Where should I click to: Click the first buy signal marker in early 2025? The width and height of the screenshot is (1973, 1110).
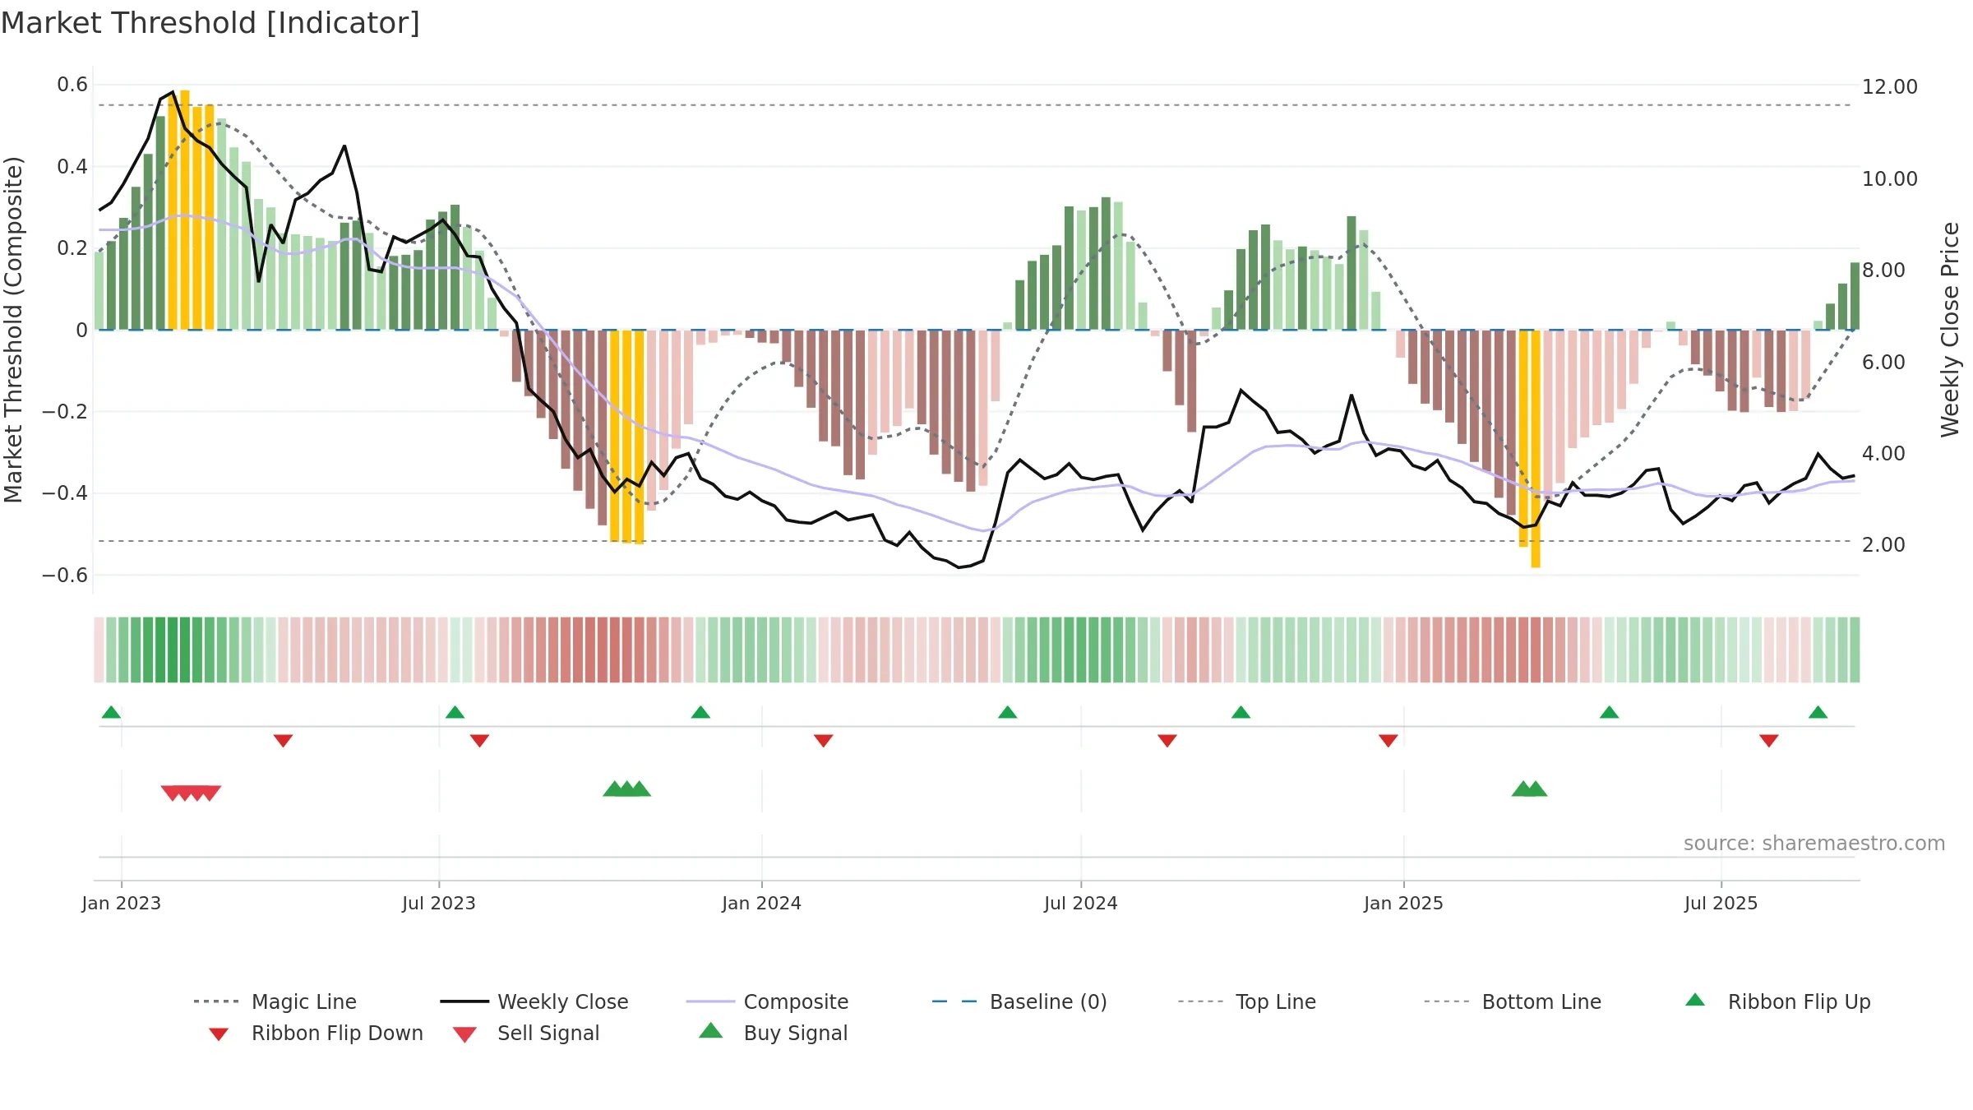pyautogui.click(x=1522, y=789)
